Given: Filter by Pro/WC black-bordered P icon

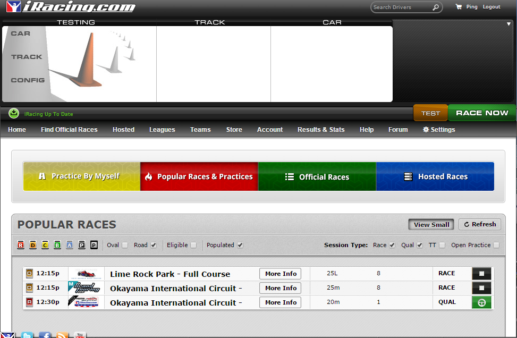Looking at the screenshot, I should click(94, 244).
